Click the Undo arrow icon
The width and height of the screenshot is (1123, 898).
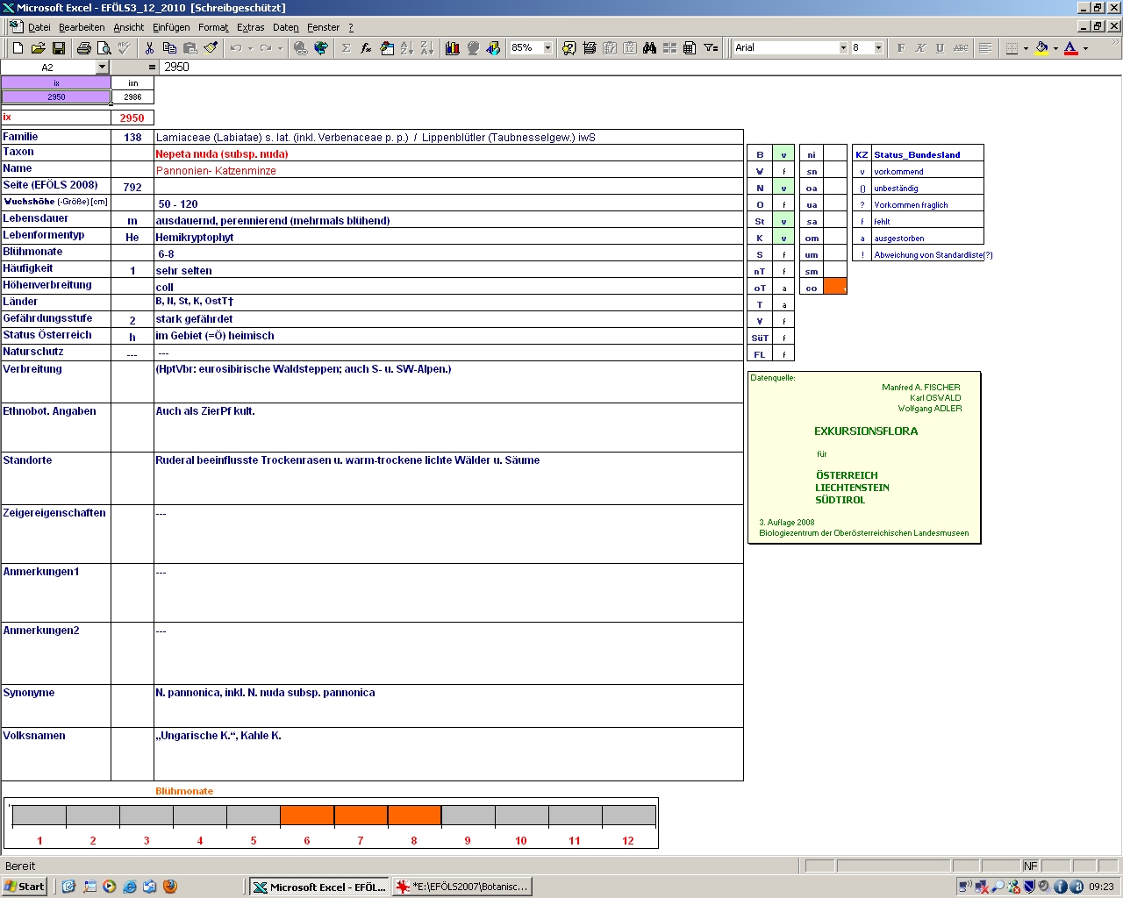(235, 48)
